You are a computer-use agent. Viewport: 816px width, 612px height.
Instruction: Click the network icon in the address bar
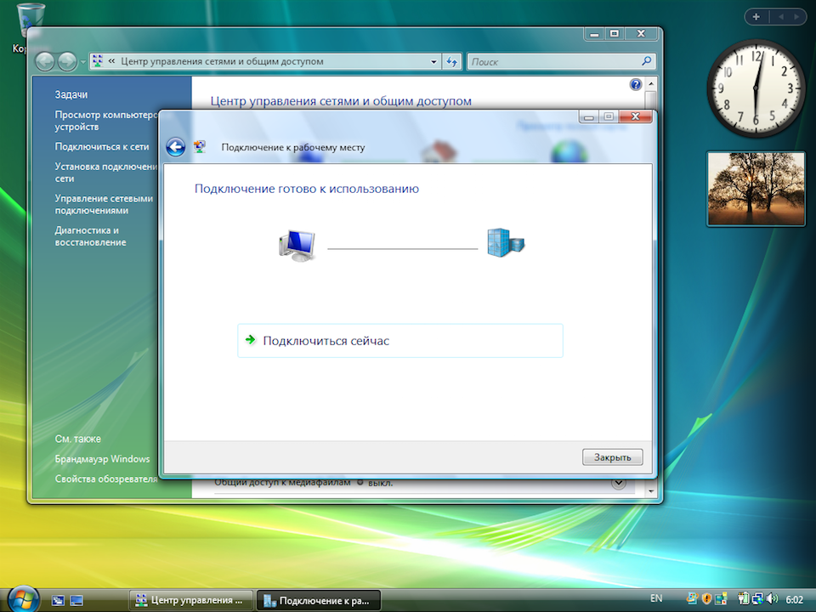coord(97,61)
